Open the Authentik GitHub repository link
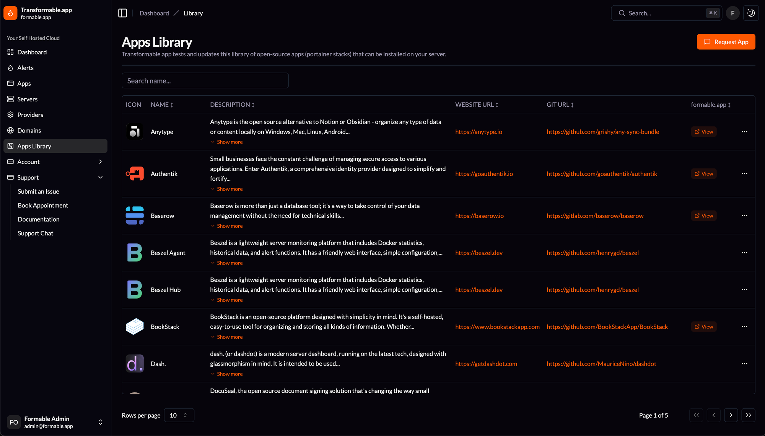This screenshot has width=765, height=436. (x=602, y=173)
